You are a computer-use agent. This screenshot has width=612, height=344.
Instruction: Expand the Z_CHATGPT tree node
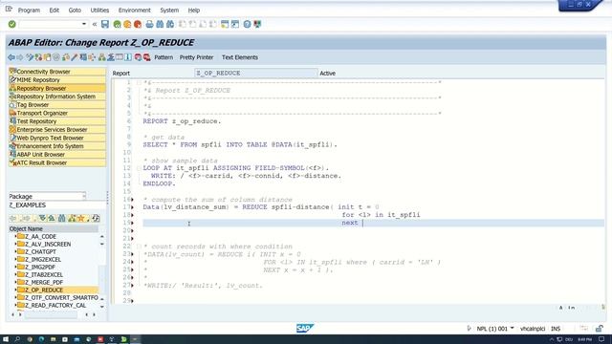tap(15, 251)
